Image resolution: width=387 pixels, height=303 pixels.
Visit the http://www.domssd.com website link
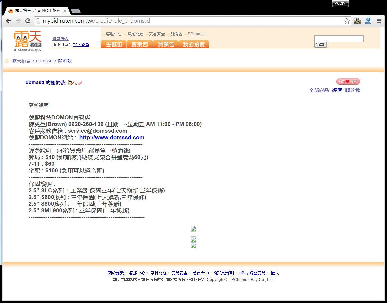point(112,137)
